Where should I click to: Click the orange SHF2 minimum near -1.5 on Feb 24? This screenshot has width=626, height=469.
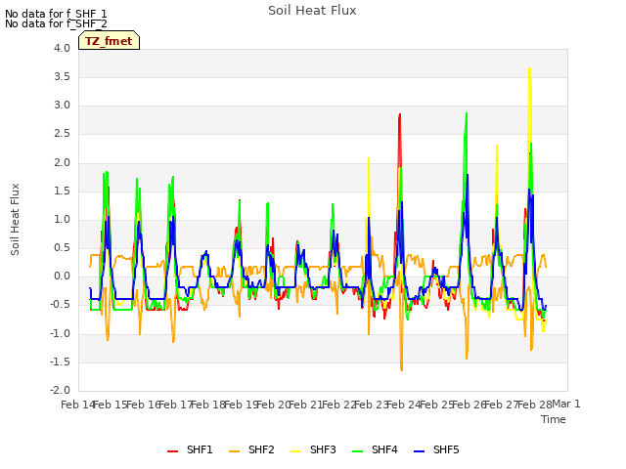point(401,369)
